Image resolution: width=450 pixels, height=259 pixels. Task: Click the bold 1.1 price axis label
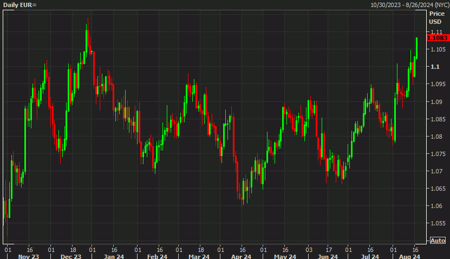(x=435, y=67)
